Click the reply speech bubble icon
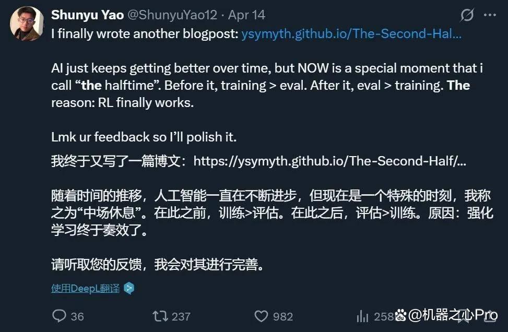 59,316
